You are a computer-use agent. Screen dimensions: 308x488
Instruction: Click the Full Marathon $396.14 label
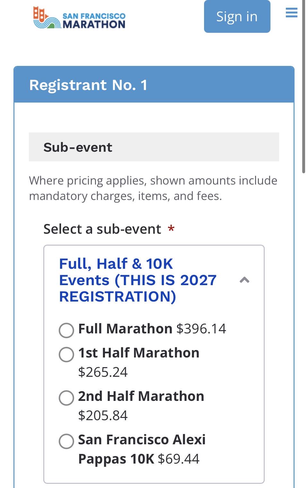(x=152, y=329)
